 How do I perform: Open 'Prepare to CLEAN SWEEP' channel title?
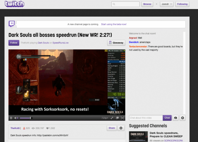(166, 135)
